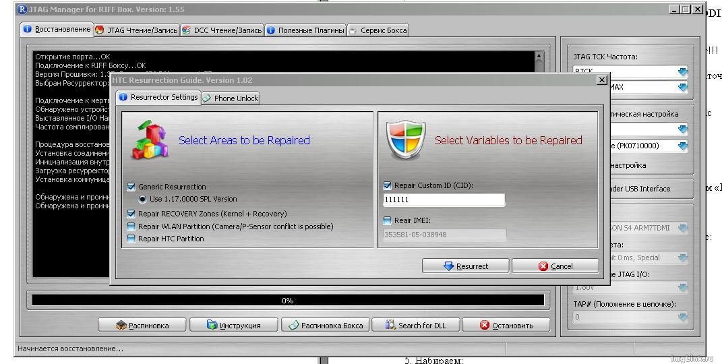Toggle Repair Custom ID (CID) checkbox
Image resolution: width=722 pixels, height=364 pixels.
387,185
